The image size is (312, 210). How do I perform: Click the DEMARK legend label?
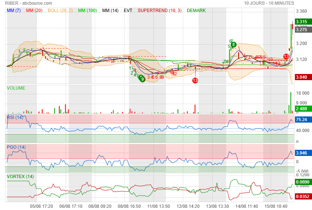click(x=196, y=11)
